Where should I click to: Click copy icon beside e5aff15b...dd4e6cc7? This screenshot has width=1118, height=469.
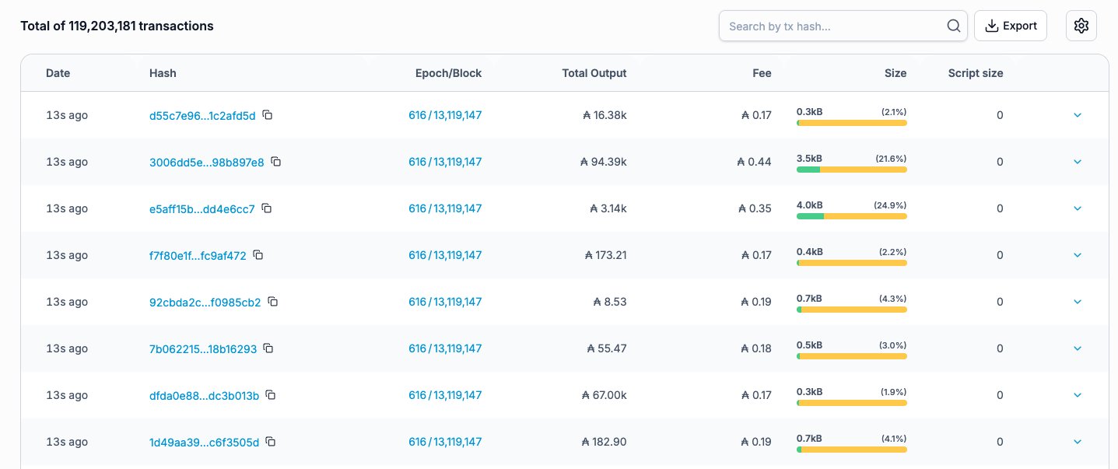pos(266,208)
